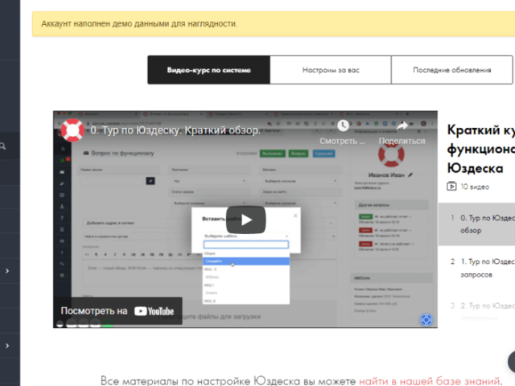Click the dark round chat button at the edge
Viewport: 515px width, 386px height.
coord(512,362)
